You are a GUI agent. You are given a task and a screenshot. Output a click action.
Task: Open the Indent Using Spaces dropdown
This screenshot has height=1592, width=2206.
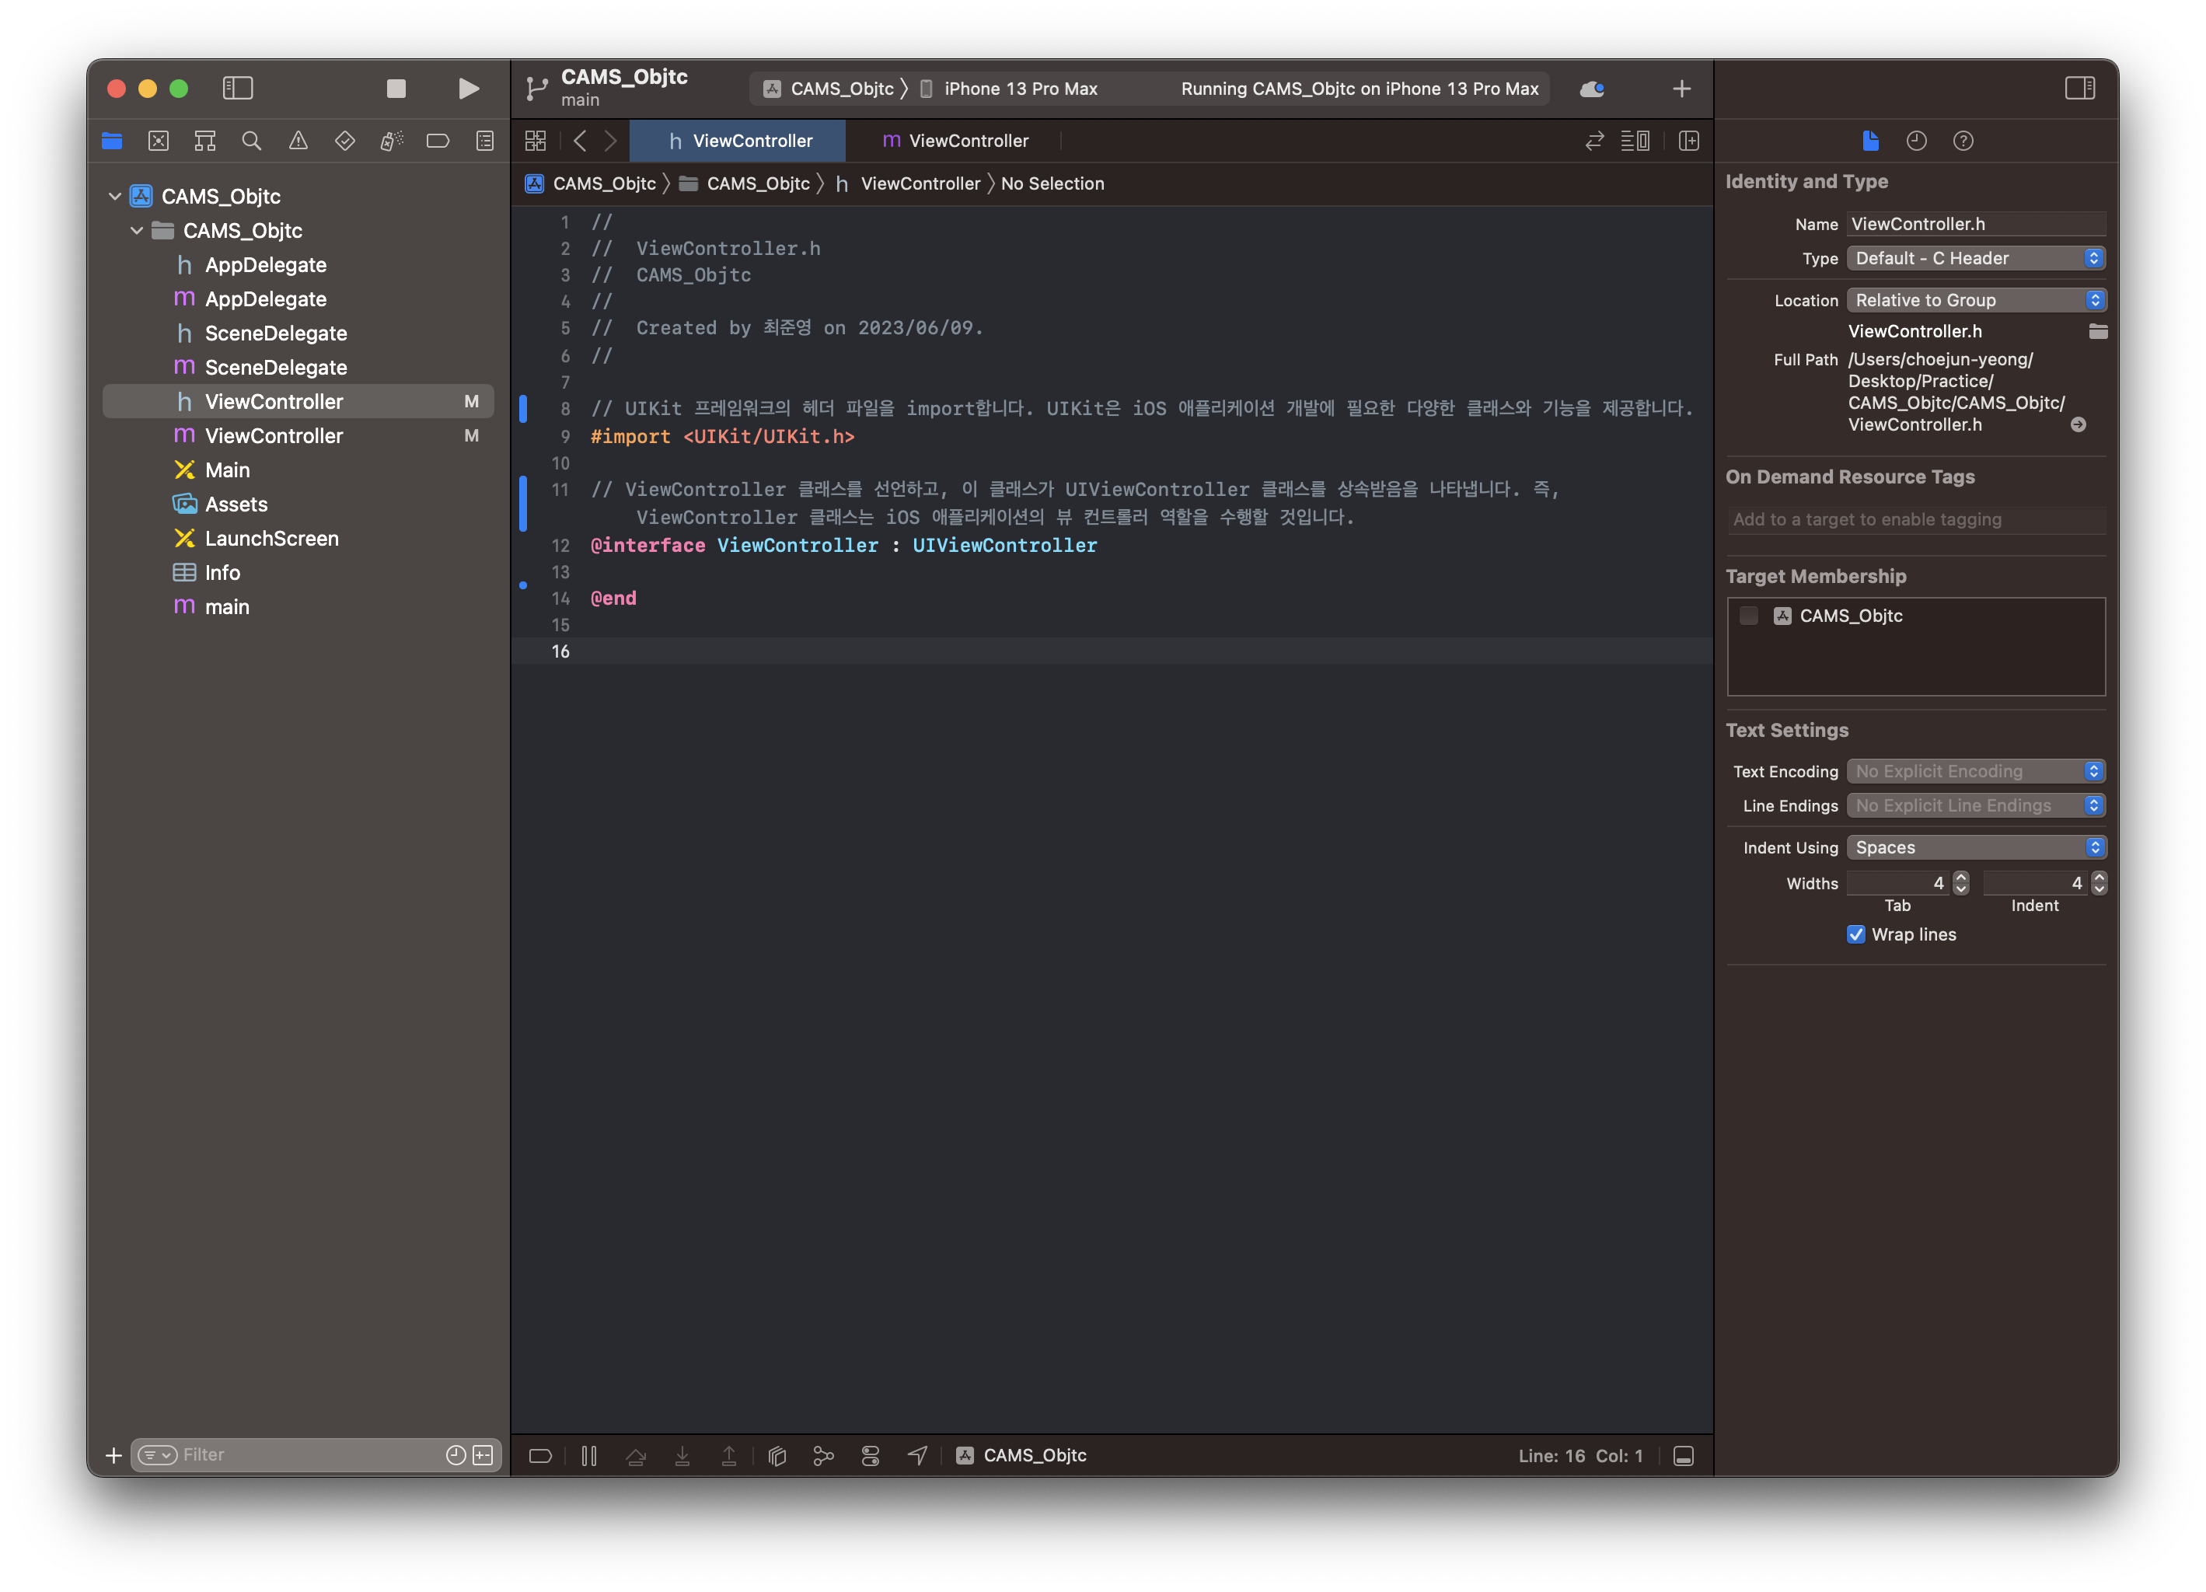pyautogui.click(x=1974, y=848)
